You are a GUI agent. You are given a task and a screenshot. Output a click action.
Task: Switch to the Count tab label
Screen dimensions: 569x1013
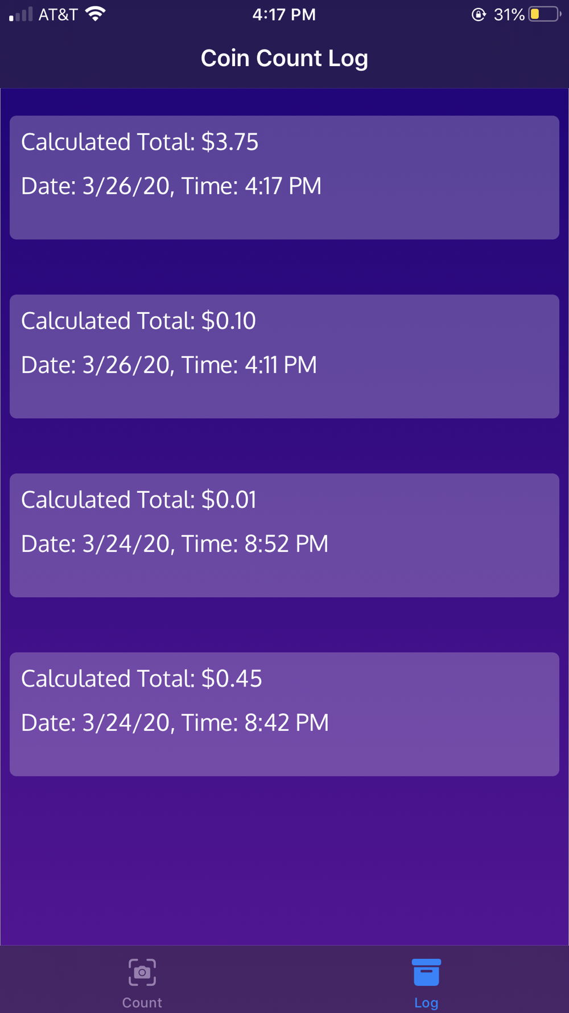(x=142, y=1002)
